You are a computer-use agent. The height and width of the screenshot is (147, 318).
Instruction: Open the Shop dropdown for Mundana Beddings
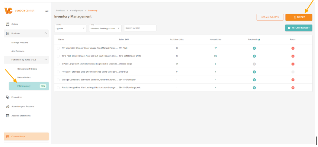coord(105,28)
